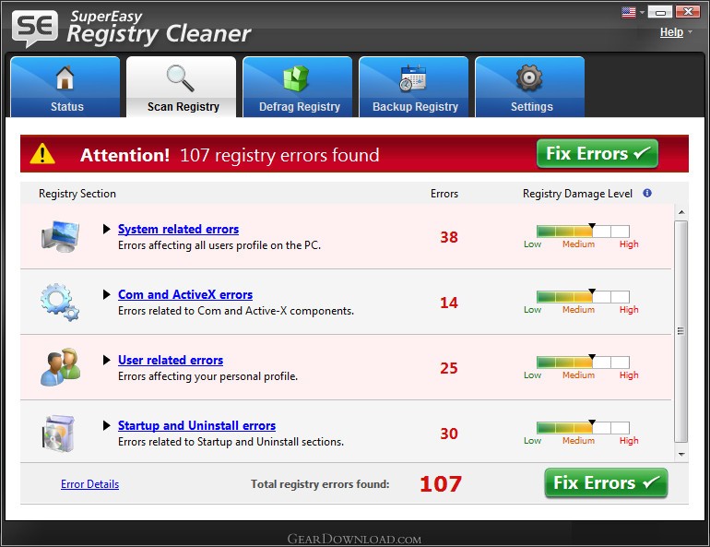The height and width of the screenshot is (547, 710).
Task: Click the System errors damage level bar
Action: (583, 231)
